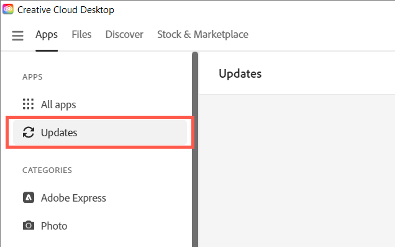Image resolution: width=395 pixels, height=247 pixels.
Task: Click the sidebar vertical scrollbar
Action: click(x=195, y=149)
